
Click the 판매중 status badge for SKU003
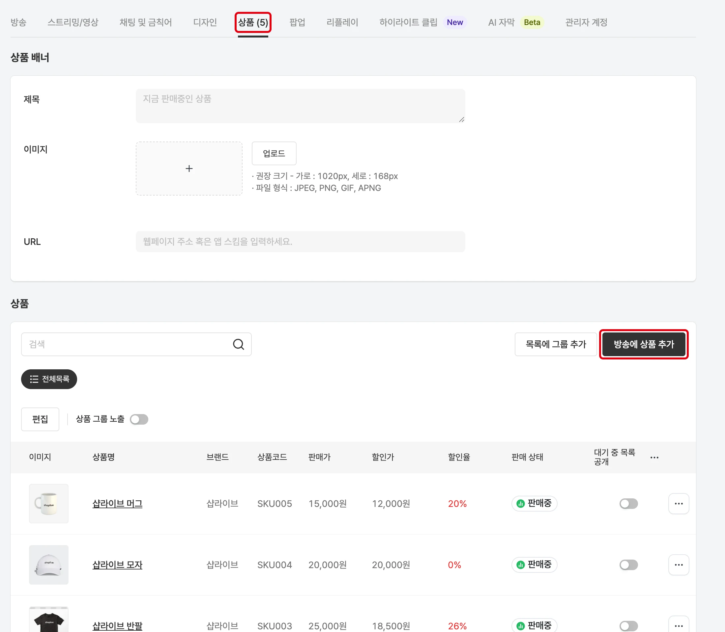tap(534, 625)
